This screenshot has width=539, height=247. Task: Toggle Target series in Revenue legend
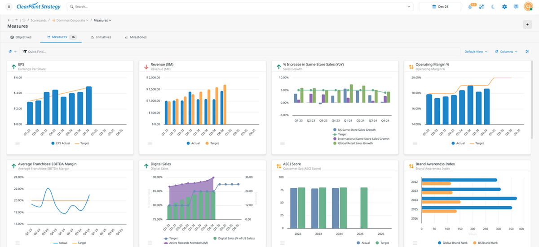pos(212,143)
